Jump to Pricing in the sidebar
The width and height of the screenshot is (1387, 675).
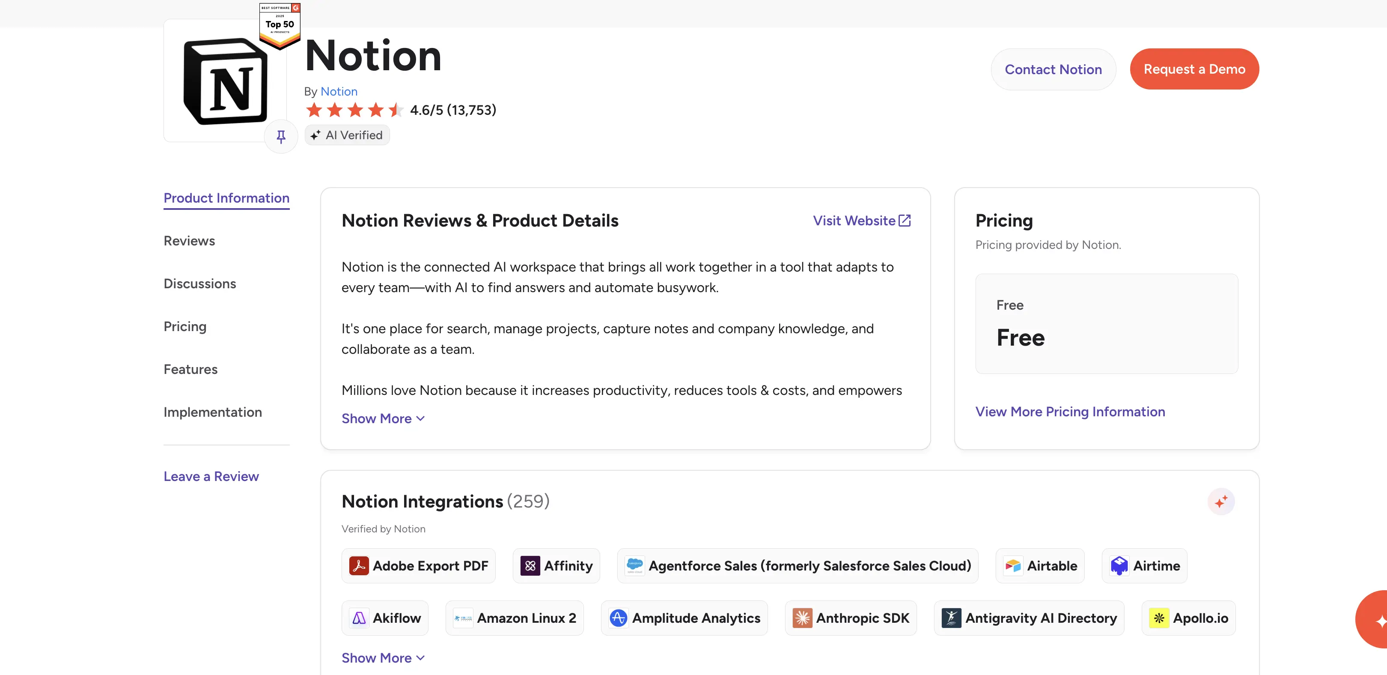185,326
